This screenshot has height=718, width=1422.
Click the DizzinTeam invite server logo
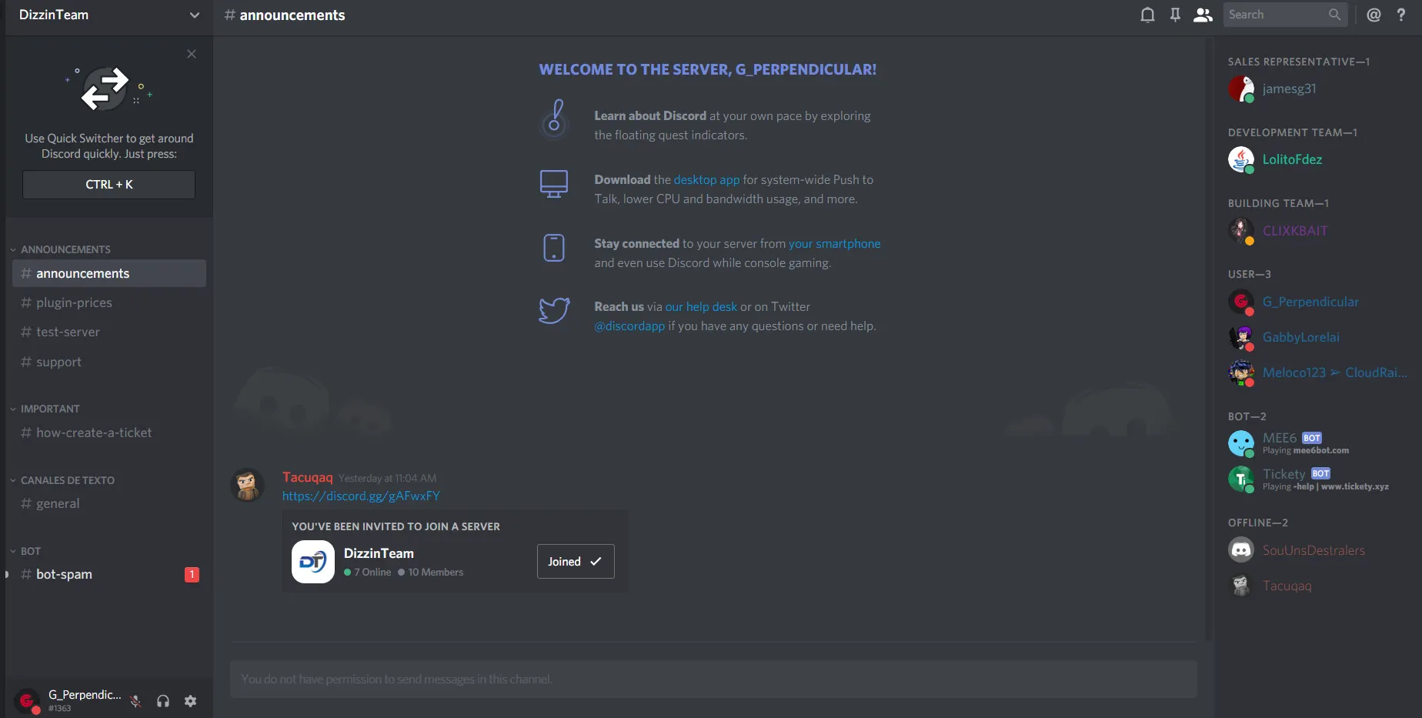(313, 562)
